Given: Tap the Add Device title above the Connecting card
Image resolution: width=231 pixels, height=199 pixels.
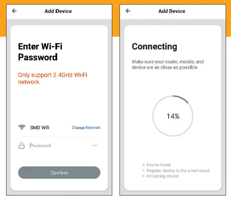Looking at the screenshot, I should [x=172, y=11].
